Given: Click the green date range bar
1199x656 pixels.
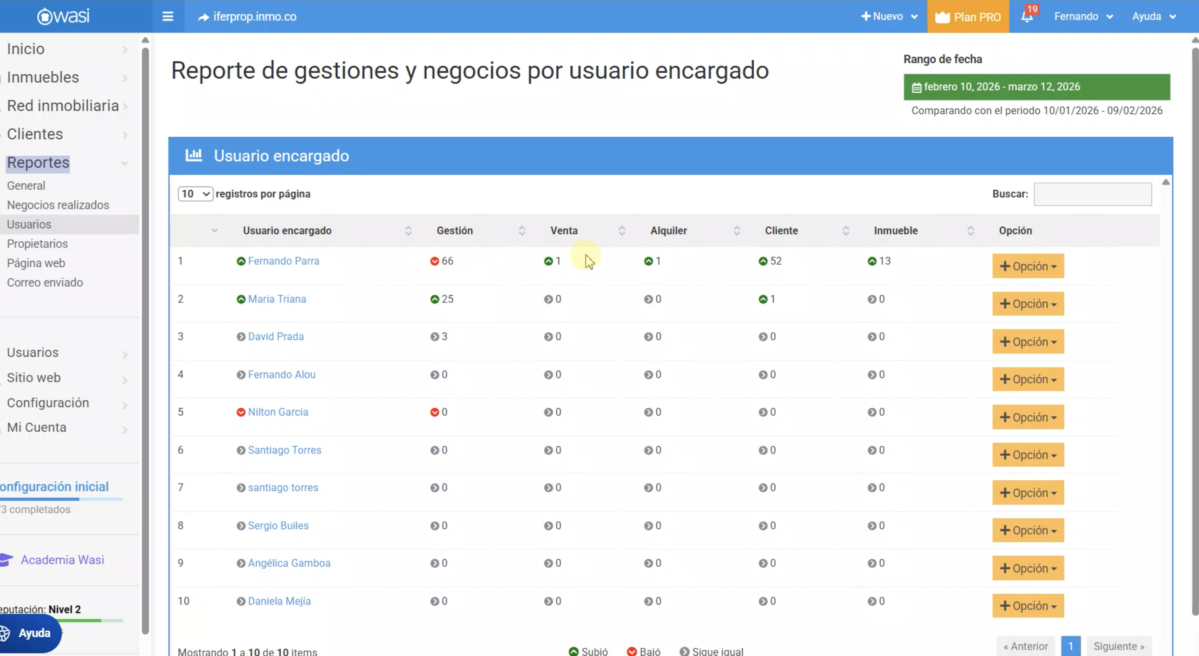Looking at the screenshot, I should pos(1037,87).
